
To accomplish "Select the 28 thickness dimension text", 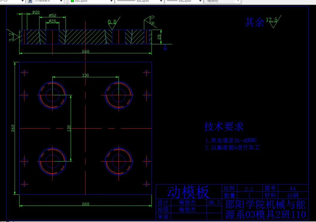I will pyautogui.click(x=159, y=37).
